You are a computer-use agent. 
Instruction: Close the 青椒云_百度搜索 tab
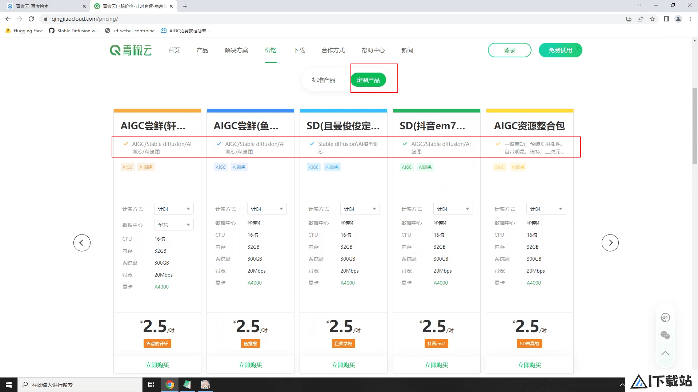coord(84,6)
